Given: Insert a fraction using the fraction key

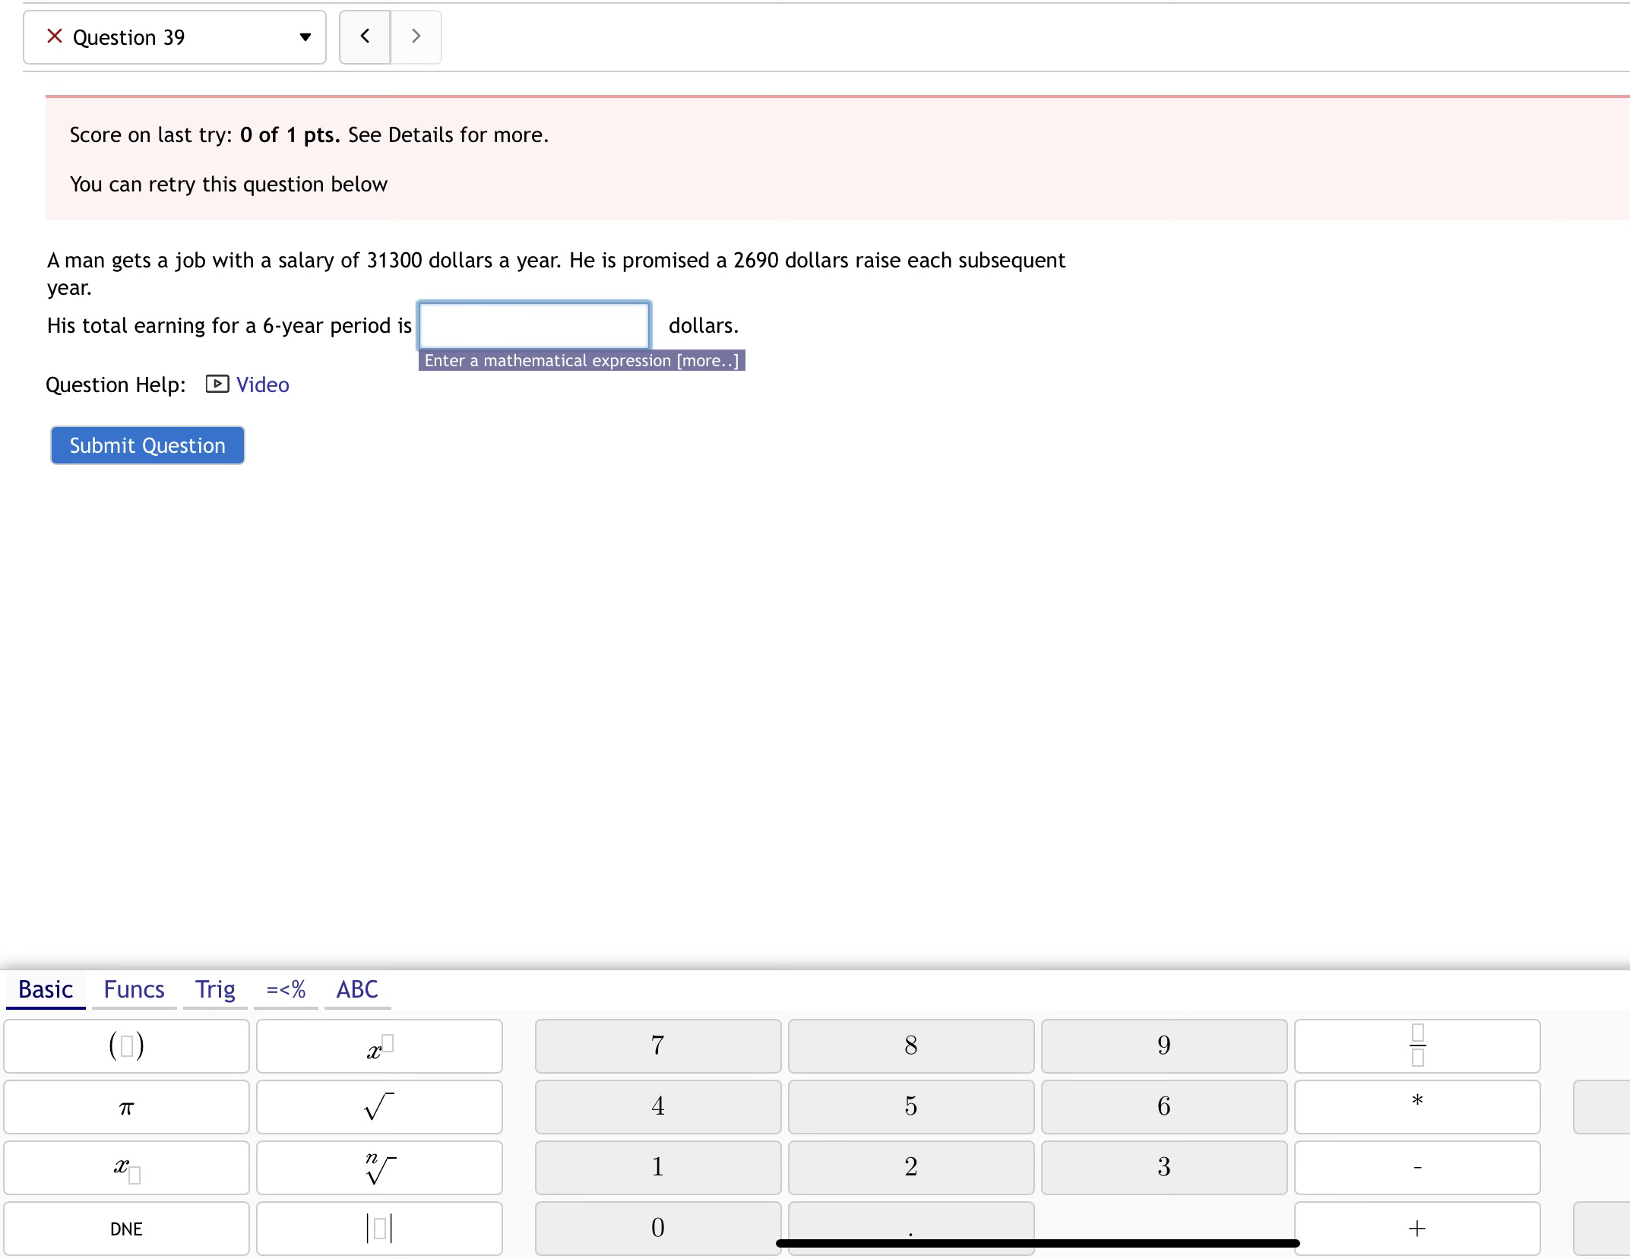Looking at the screenshot, I should [1417, 1046].
